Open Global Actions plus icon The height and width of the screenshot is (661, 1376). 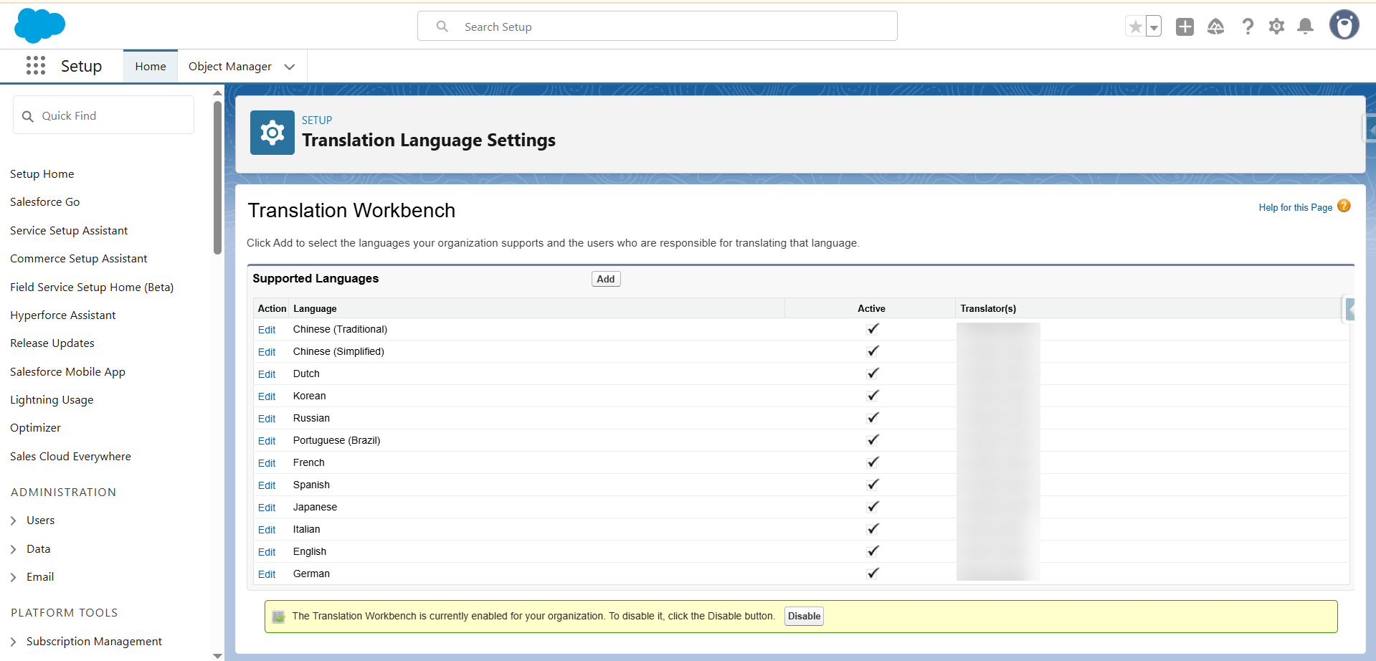(1185, 27)
